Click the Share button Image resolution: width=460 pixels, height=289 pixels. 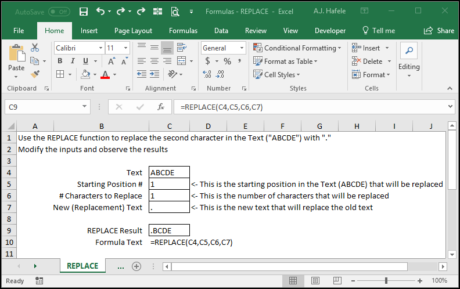439,31
